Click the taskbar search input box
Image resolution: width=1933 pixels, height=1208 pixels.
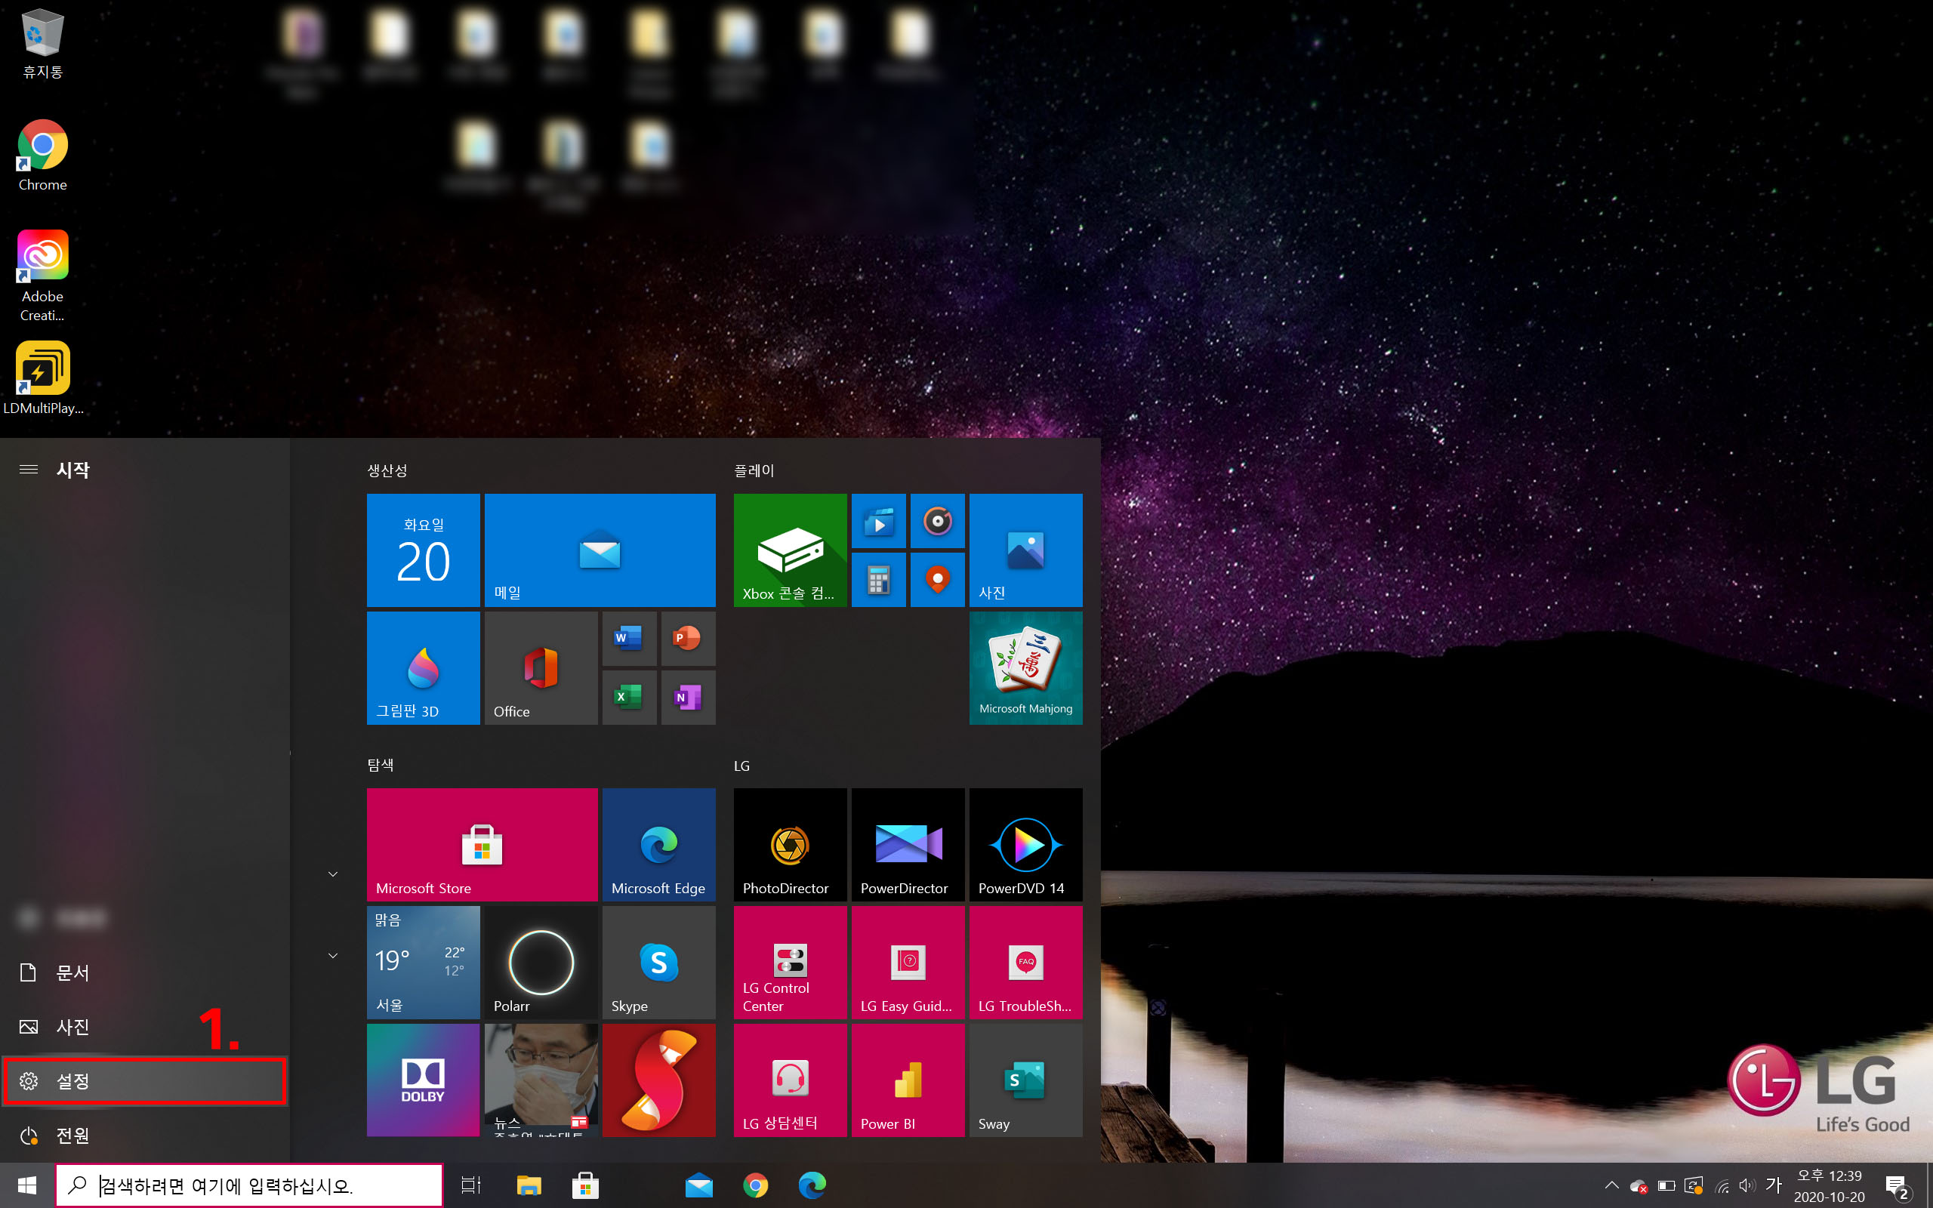click(x=249, y=1185)
